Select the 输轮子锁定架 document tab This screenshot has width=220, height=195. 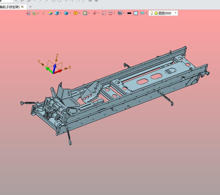click(9, 7)
